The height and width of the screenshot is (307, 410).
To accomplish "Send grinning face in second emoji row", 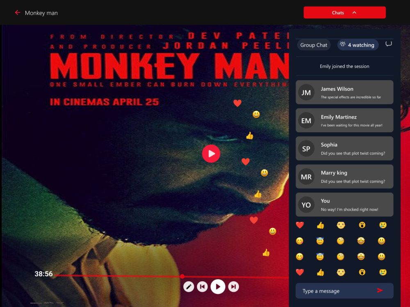I will click(381, 241).
